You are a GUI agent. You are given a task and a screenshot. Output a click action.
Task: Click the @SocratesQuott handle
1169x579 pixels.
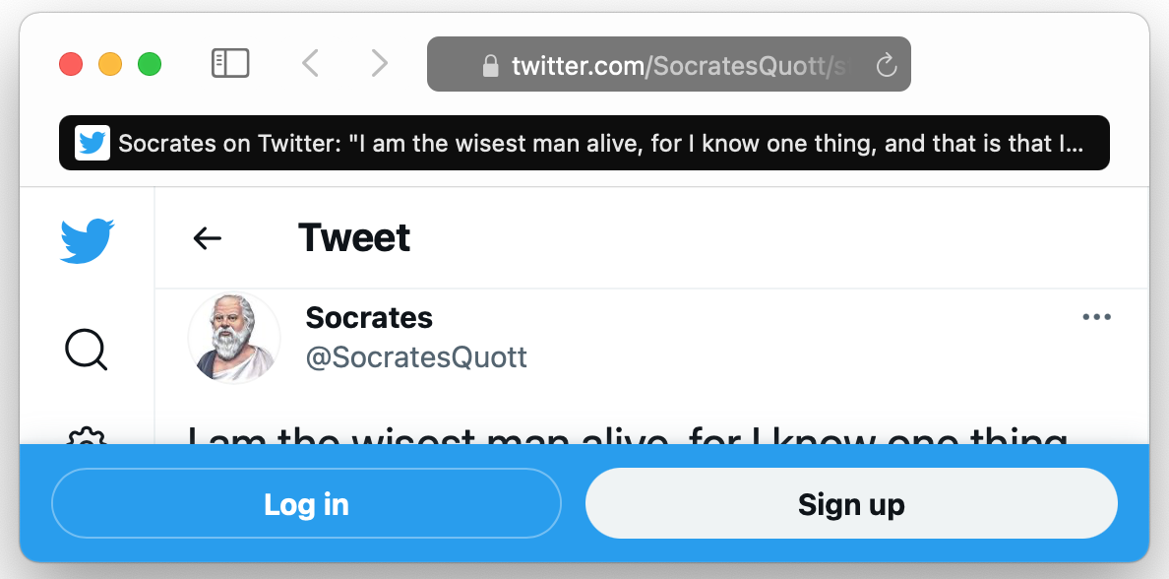click(416, 357)
